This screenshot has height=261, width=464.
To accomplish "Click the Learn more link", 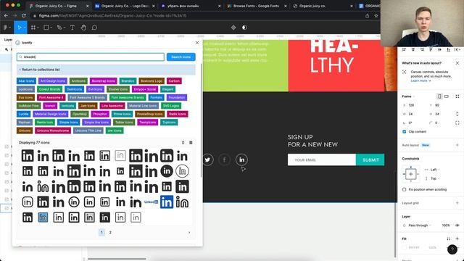I will 420,80.
